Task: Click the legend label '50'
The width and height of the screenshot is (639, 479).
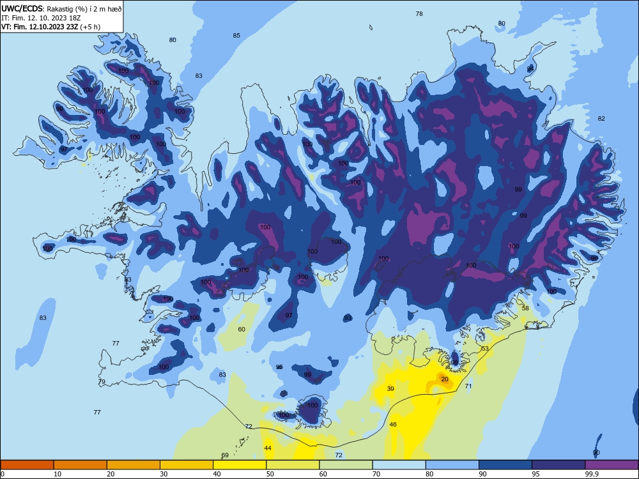Action: pos(270,474)
